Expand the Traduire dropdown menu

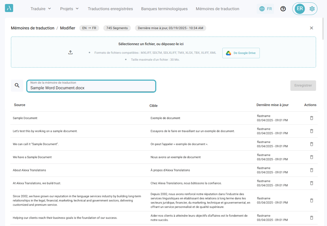pos(41,9)
